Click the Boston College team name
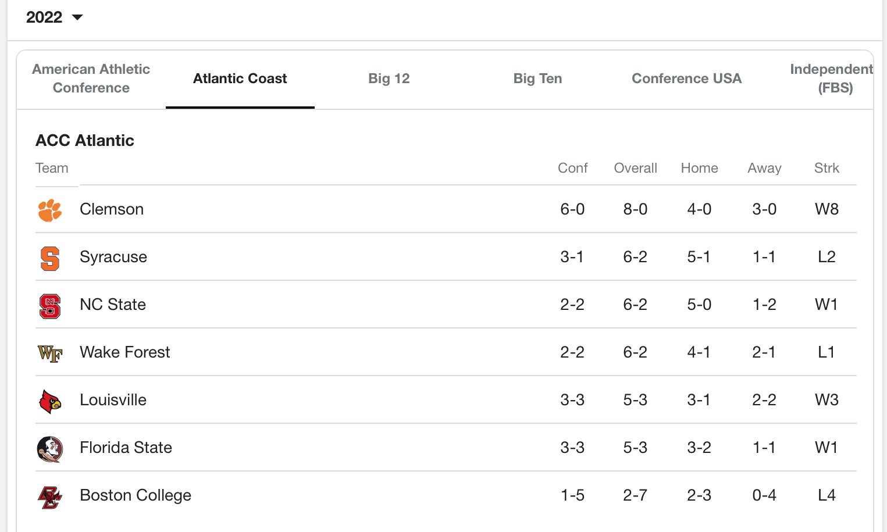The image size is (887, 532). [136, 495]
